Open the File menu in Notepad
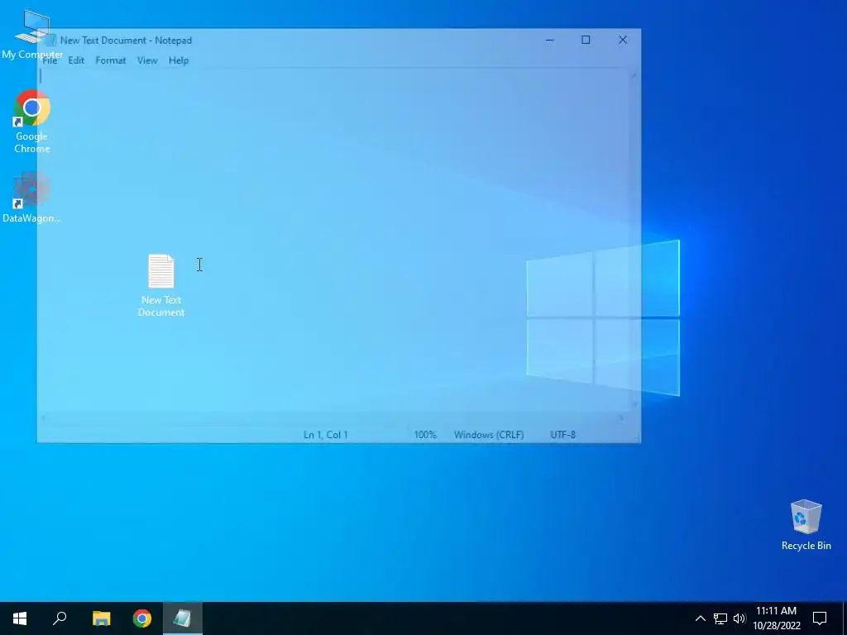The height and width of the screenshot is (635, 847). pyautogui.click(x=50, y=60)
